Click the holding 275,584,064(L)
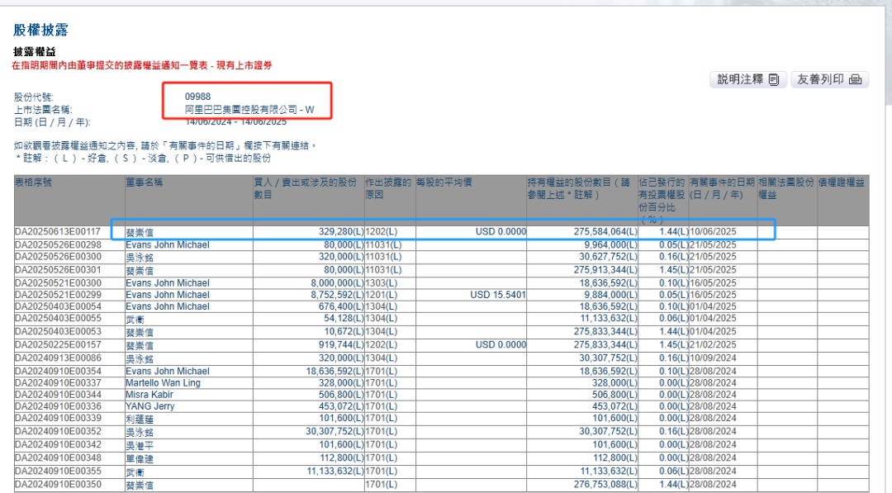 pyautogui.click(x=605, y=232)
